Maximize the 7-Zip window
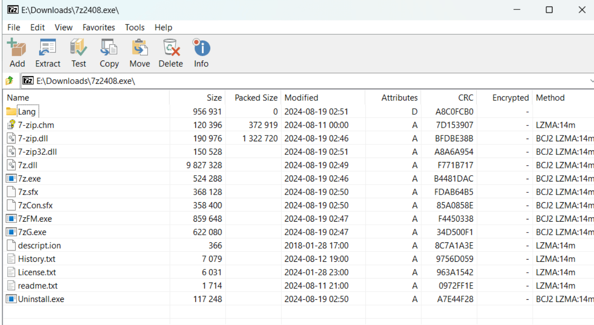Image resolution: width=594 pixels, height=325 pixels. [x=549, y=9]
